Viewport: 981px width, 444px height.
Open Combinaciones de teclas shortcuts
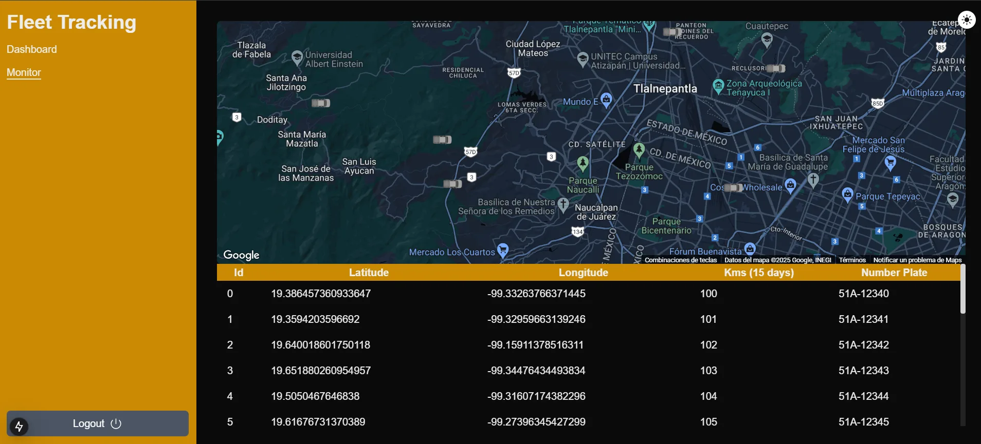[x=681, y=260]
